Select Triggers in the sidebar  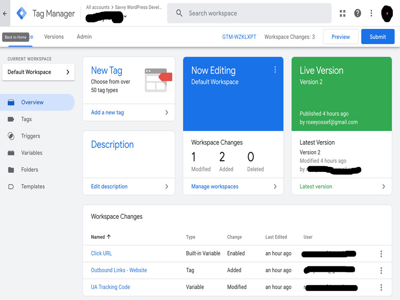(37, 136)
